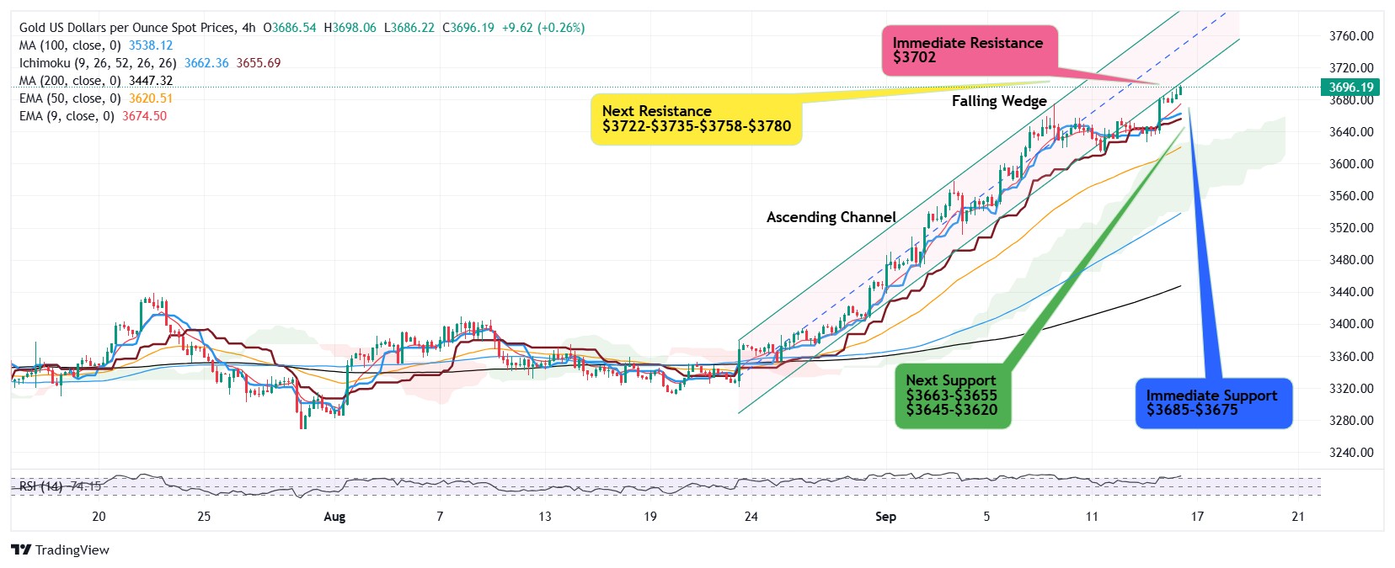Click the 4h timeframe in chart title
This screenshot has height=568, width=1395.
coord(249,28)
